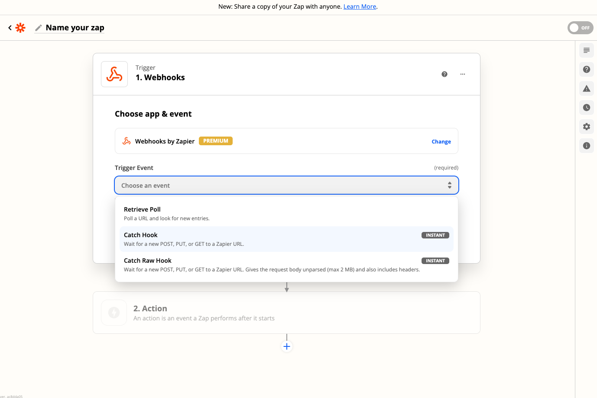
Task: Open the notes/outline sidebar icon
Action: click(x=587, y=50)
